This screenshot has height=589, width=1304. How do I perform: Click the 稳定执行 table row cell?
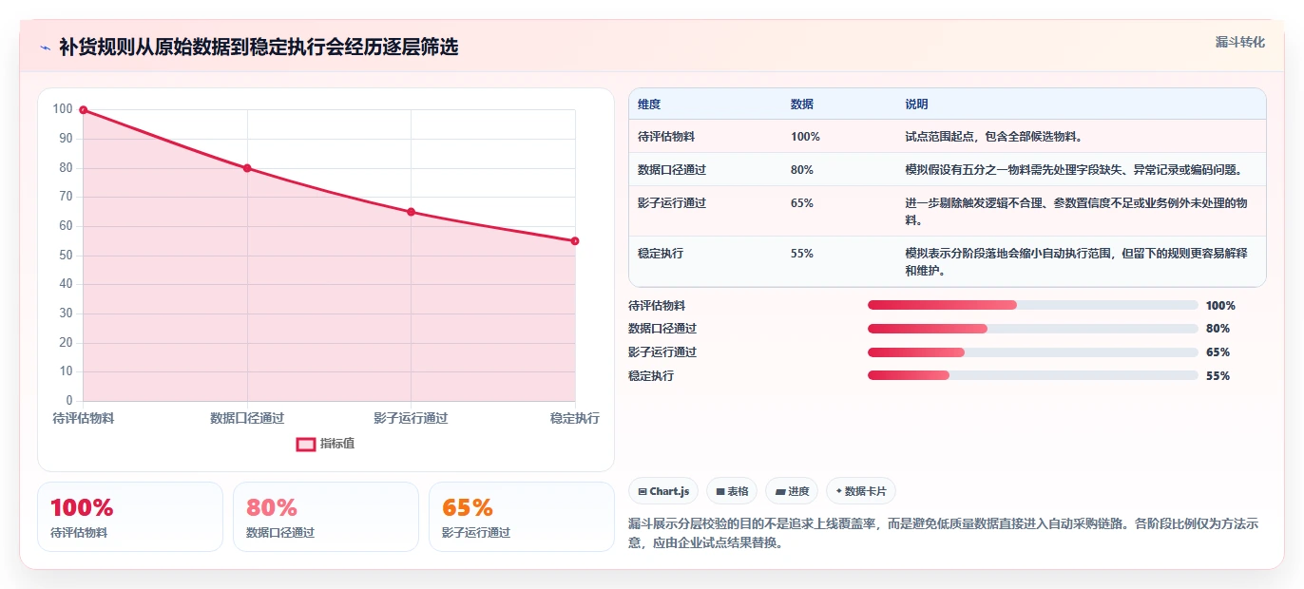click(661, 254)
